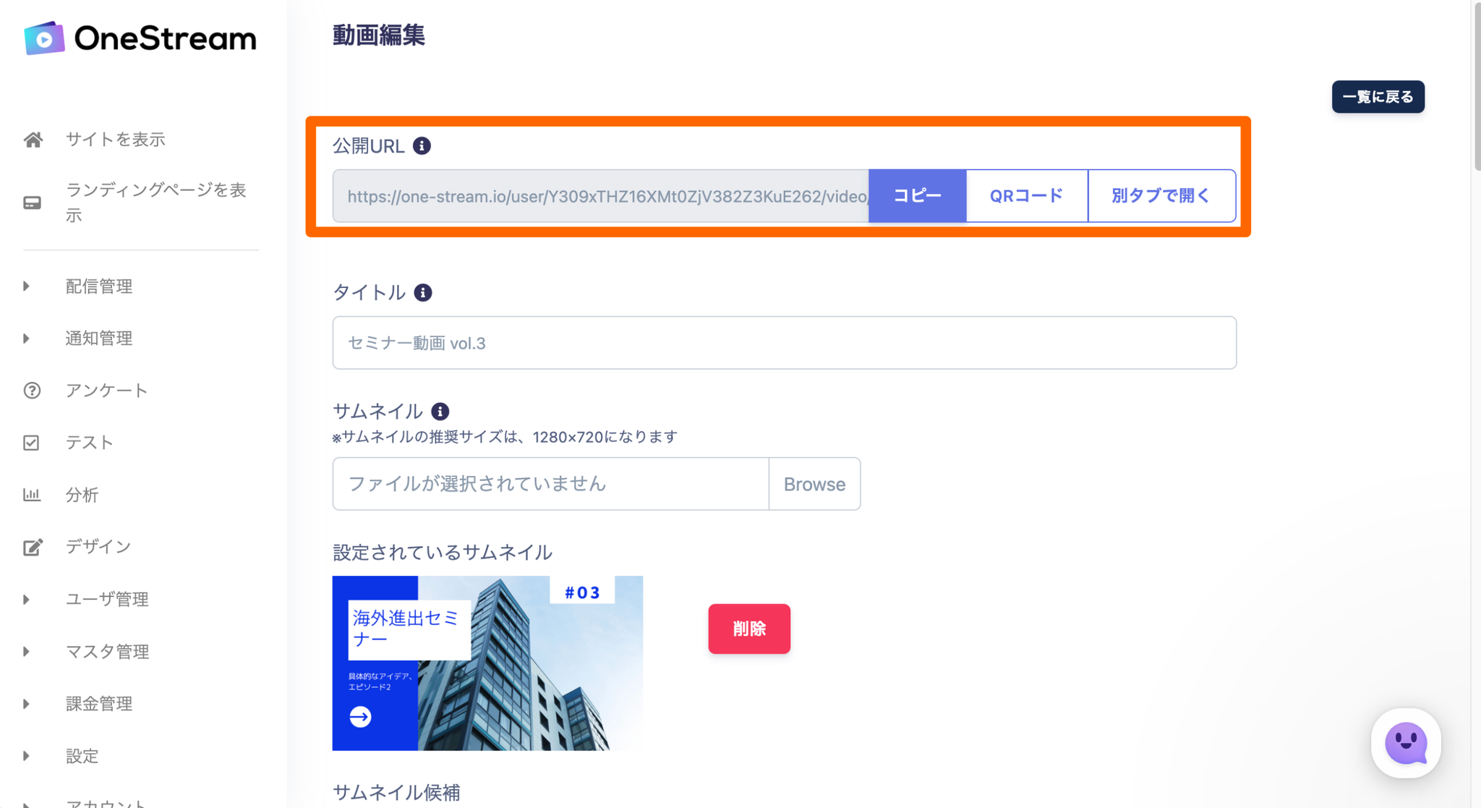1481x808 pixels.
Task: Click the landing page display icon
Action: (33, 203)
